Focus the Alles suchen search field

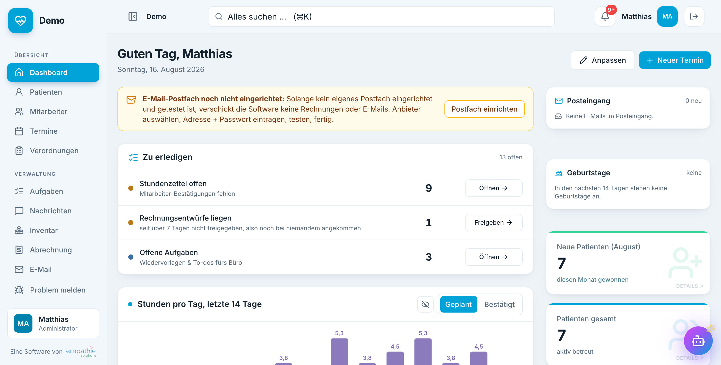[x=381, y=16]
